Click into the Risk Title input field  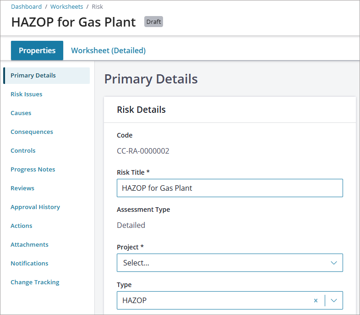pos(230,188)
